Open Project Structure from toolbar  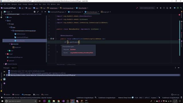175,8
